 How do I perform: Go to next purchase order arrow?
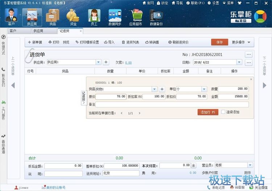click(x=264, y=85)
